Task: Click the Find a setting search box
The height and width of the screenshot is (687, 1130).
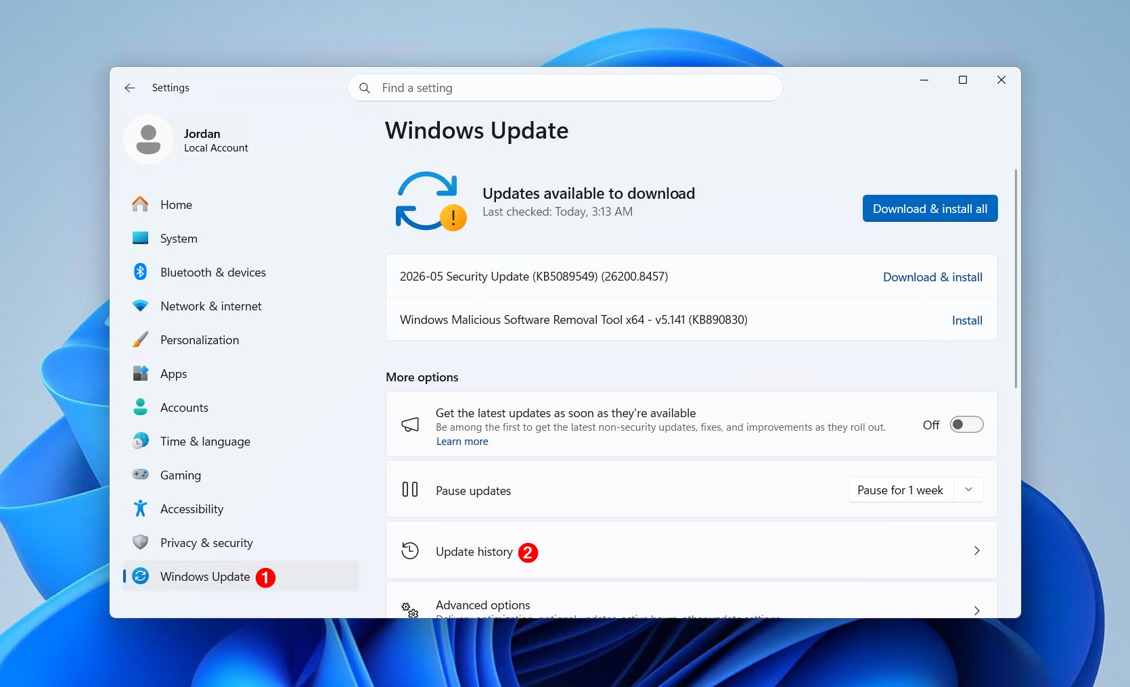Action: coord(565,88)
